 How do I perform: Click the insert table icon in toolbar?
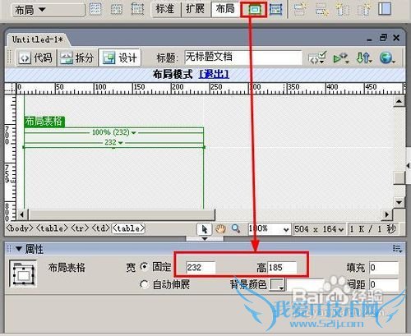(x=95, y=9)
